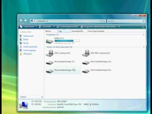Screen dimensions: 152x114
Task: Open the address bar history dropdown arrow
Action: click(x=100, y=21)
